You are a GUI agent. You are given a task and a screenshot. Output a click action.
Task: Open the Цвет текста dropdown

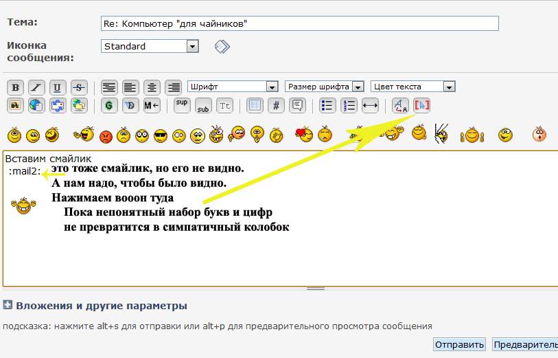pyautogui.click(x=412, y=87)
